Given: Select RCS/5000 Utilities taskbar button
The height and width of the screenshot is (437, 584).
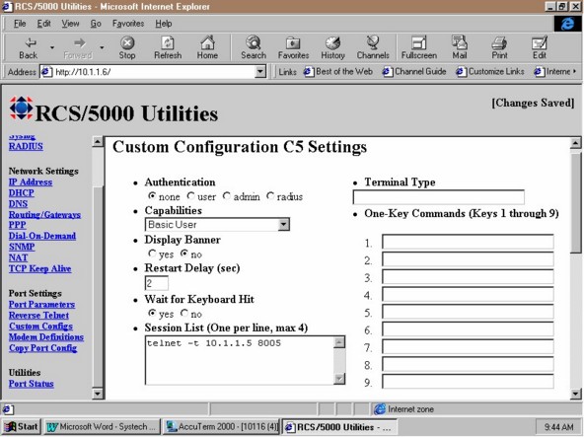Looking at the screenshot, I should coord(339,426).
